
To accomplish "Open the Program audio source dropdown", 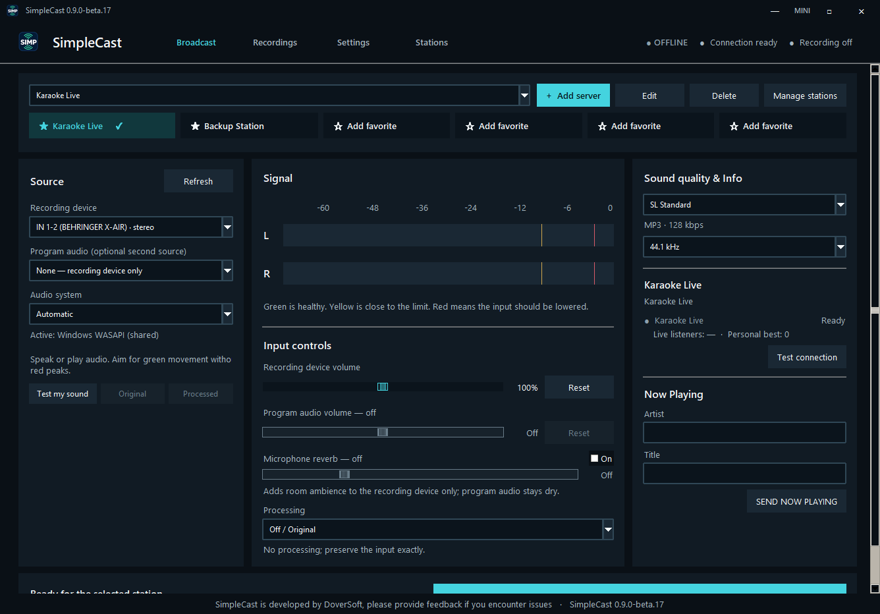I will (x=227, y=271).
